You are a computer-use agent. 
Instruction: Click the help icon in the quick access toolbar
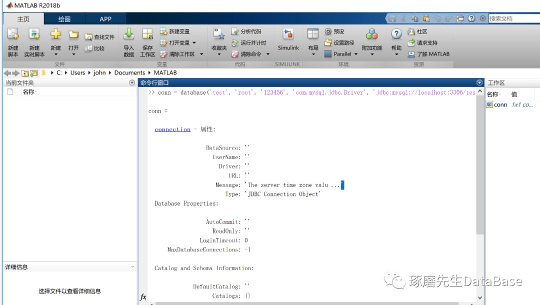[x=471, y=18]
